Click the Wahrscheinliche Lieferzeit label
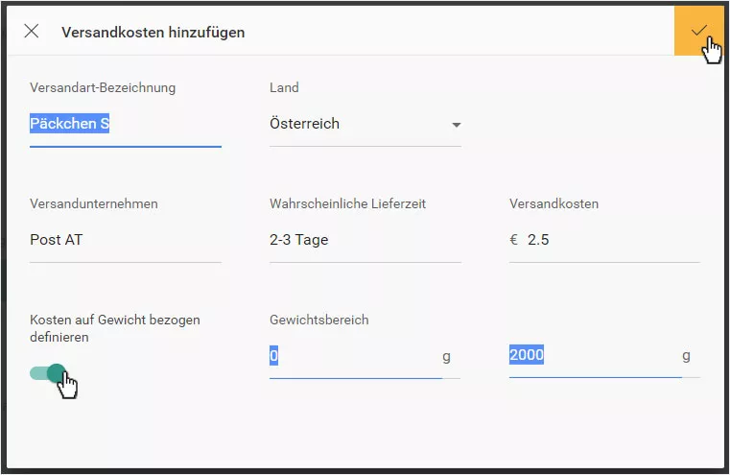The width and height of the screenshot is (730, 475). (347, 204)
